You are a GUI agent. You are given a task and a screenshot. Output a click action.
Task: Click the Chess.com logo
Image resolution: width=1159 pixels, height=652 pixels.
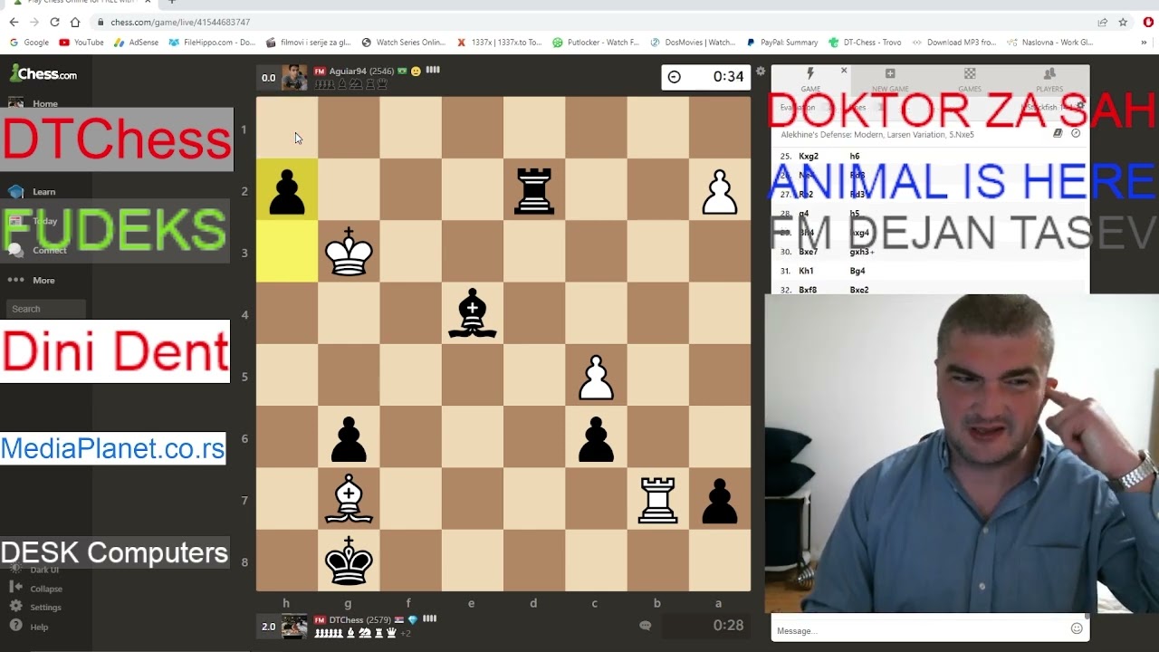43,73
